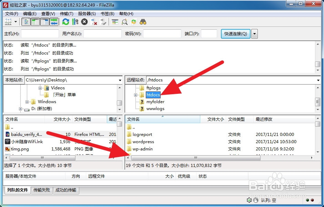The width and height of the screenshot is (324, 207).
Task: Toggle transfer queue display
Action: pos(54,22)
